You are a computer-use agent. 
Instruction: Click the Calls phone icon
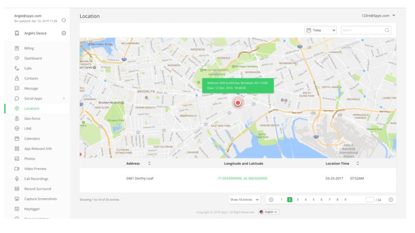click(17, 68)
